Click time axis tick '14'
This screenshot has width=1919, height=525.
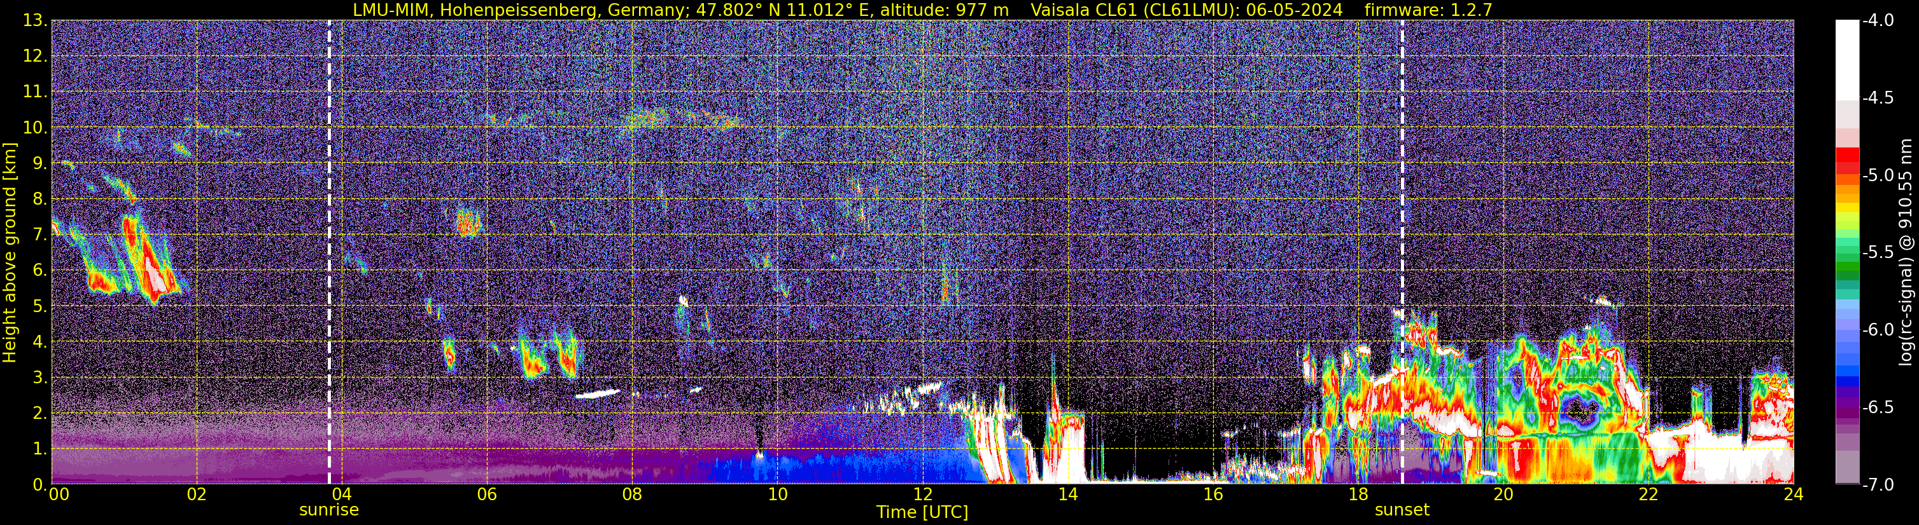[x=1067, y=494]
